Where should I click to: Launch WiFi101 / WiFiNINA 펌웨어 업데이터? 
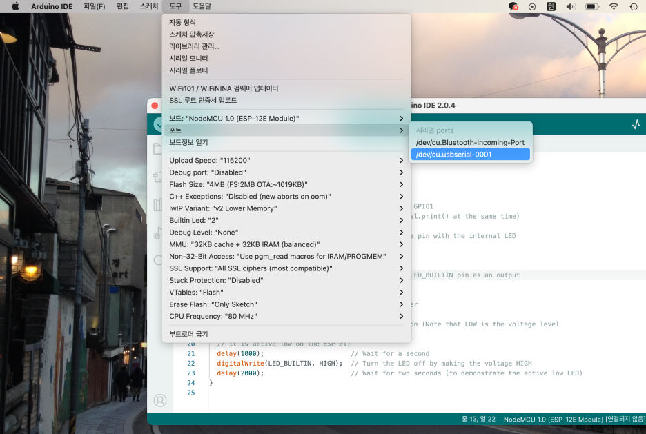pyautogui.click(x=286, y=88)
